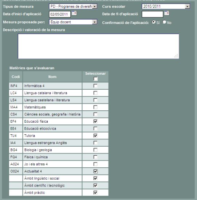Click the Tutoria subject name
The image size is (197, 200).
[x=29, y=136]
